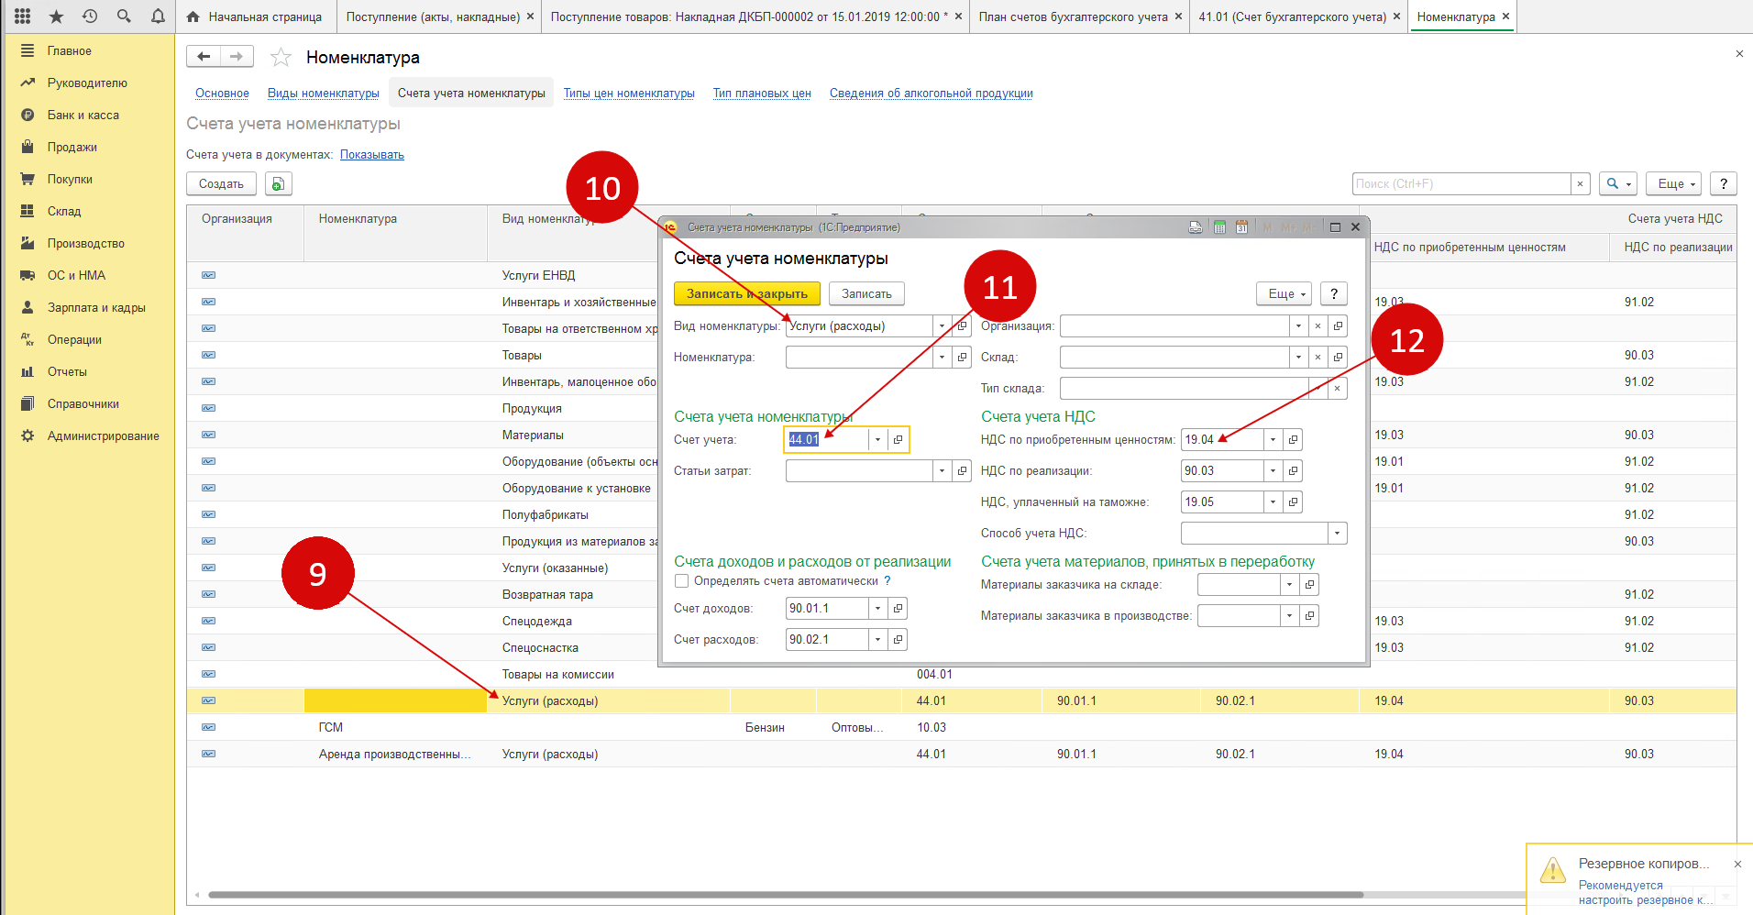Viewport: 1753px width, 915px height.
Task: Switch to План счетов бухгалтерского учета tab
Action: point(1074,17)
